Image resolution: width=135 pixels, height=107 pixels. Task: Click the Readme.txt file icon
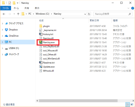[40, 63]
